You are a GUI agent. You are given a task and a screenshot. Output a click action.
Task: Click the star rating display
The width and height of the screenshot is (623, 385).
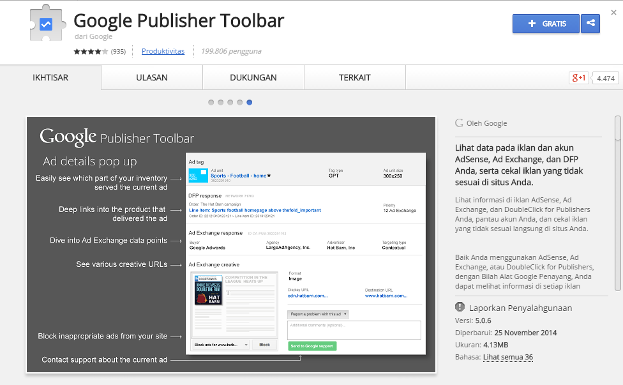[x=91, y=52]
